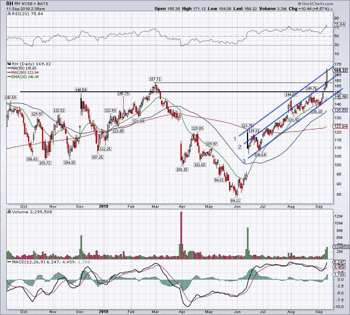The height and width of the screenshot is (315, 350).
Task: Click the 100.15 April low label
Action: 182,170
